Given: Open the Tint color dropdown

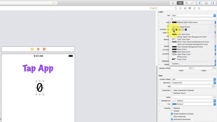Looking at the screenshot, I should (x=193, y=104).
